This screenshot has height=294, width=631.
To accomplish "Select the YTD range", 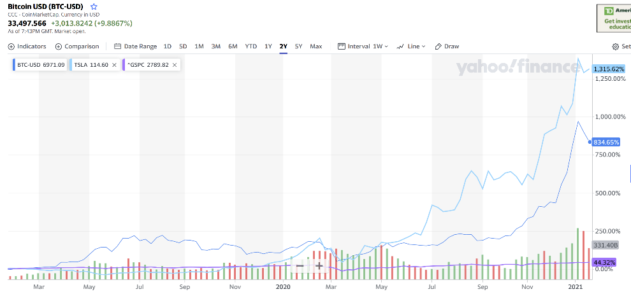I will (250, 46).
